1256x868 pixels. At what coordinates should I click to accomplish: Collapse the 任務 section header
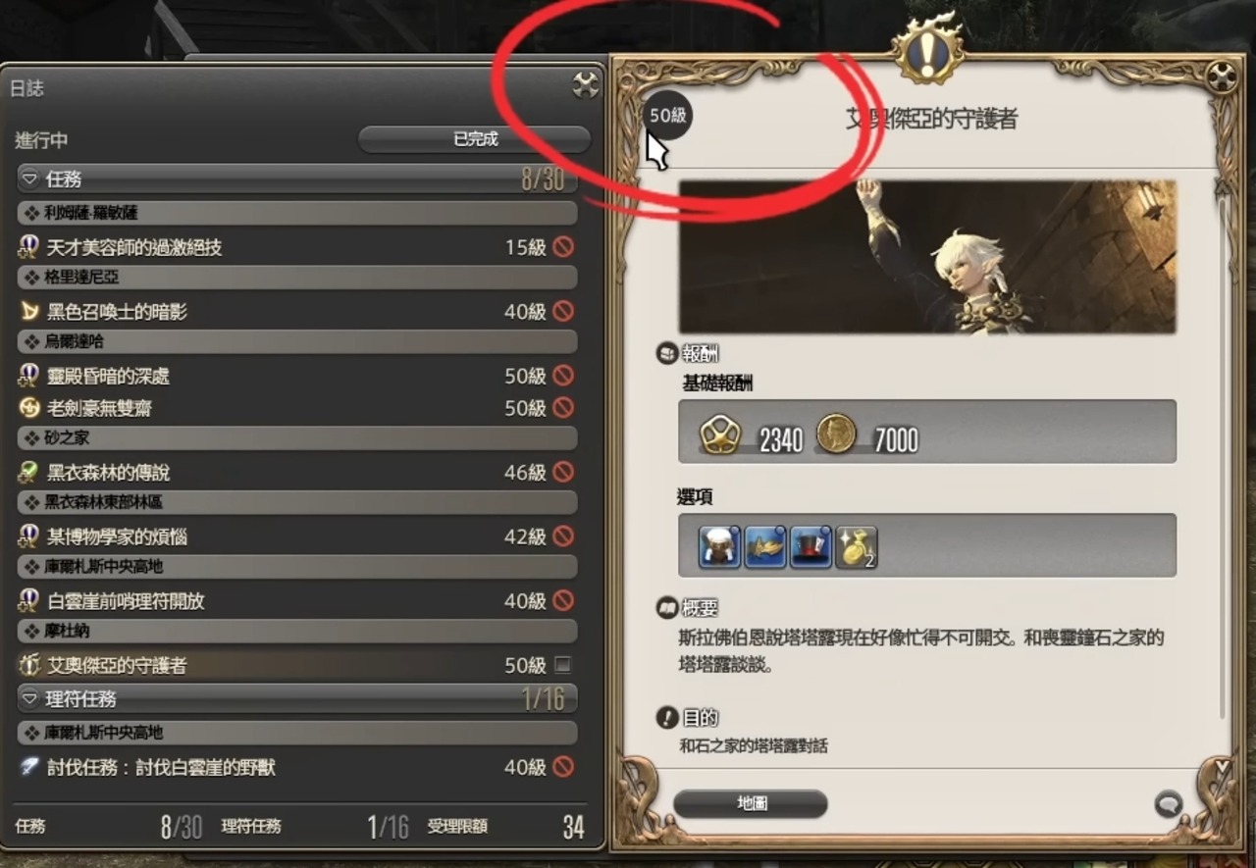click(297, 179)
